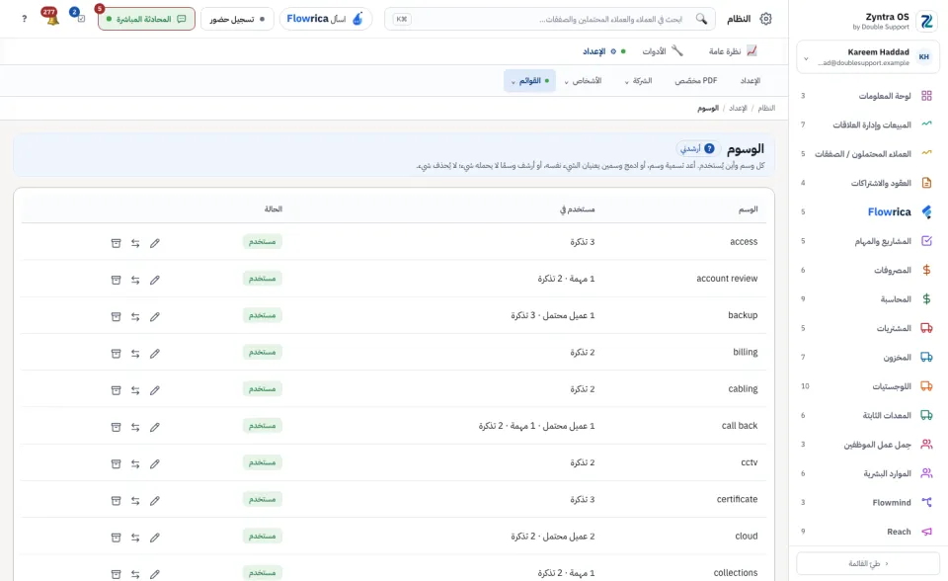The image size is (948, 581).
Task: Click النظام in the breadcrumb
Action: point(766,108)
